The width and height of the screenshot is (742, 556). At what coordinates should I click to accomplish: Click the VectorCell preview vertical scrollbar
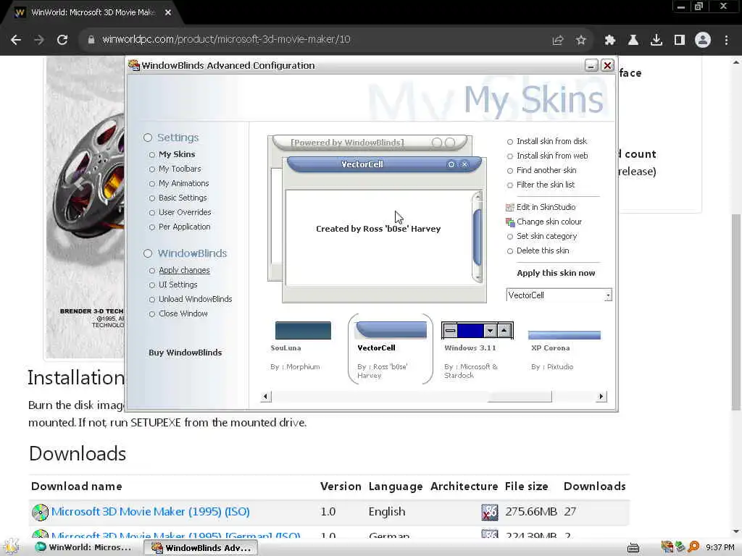(x=478, y=237)
